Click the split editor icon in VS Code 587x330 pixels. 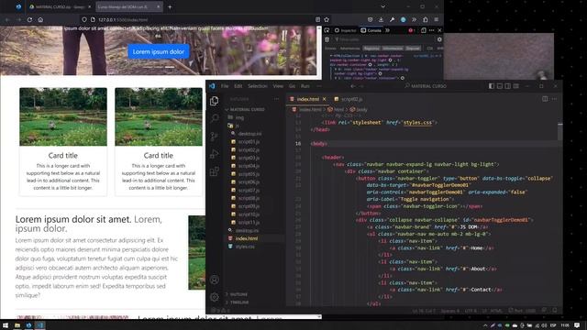coord(545,99)
